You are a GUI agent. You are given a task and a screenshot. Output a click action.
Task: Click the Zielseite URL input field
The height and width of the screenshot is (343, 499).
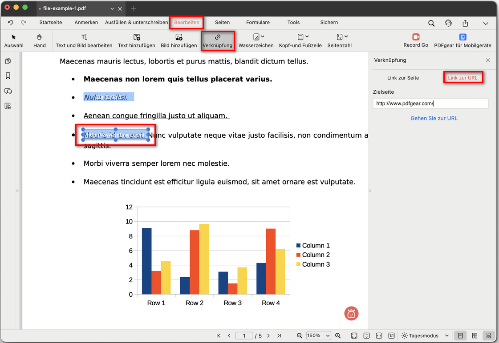pos(430,104)
